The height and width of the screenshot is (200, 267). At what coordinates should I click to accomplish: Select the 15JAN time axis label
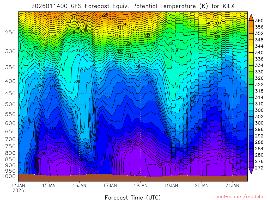(49, 185)
